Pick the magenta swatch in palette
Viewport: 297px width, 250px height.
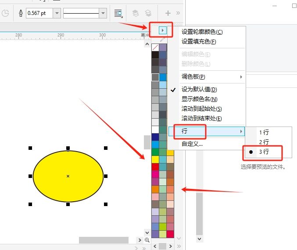point(155,174)
